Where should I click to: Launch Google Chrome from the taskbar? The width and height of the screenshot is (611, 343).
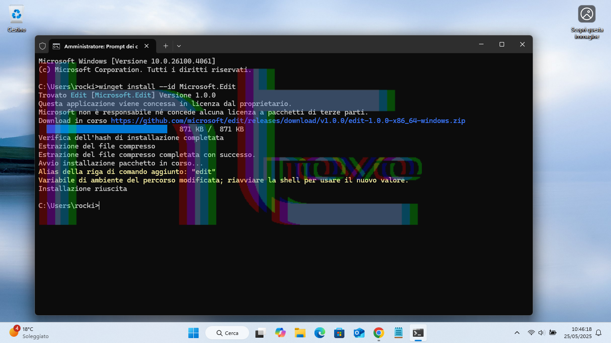[378, 333]
